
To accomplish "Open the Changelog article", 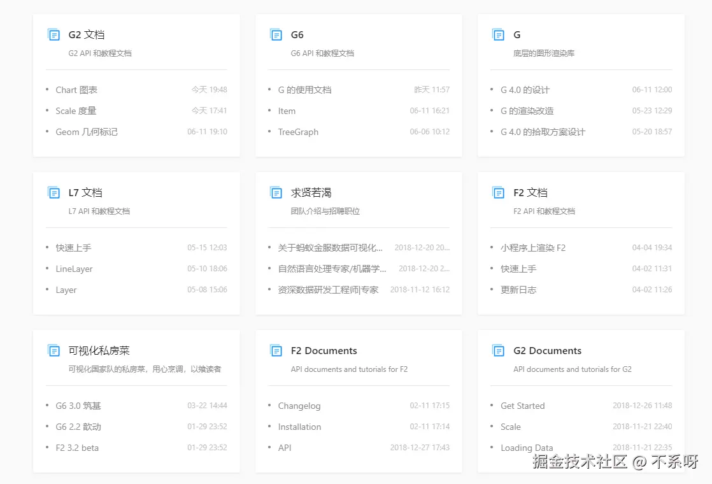I will click(299, 406).
